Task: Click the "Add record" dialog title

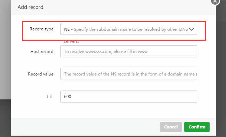Action: [x=30, y=7]
